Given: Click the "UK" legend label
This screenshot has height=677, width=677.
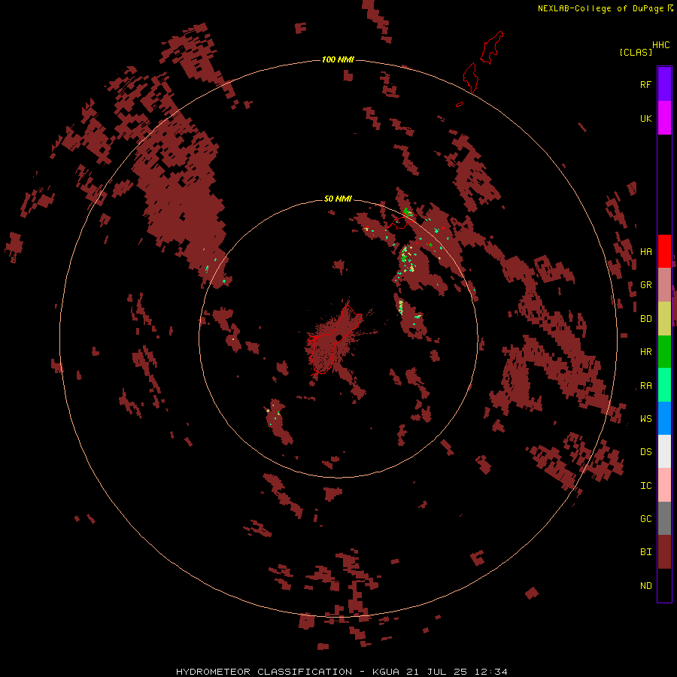Looking at the screenshot, I should (x=645, y=118).
